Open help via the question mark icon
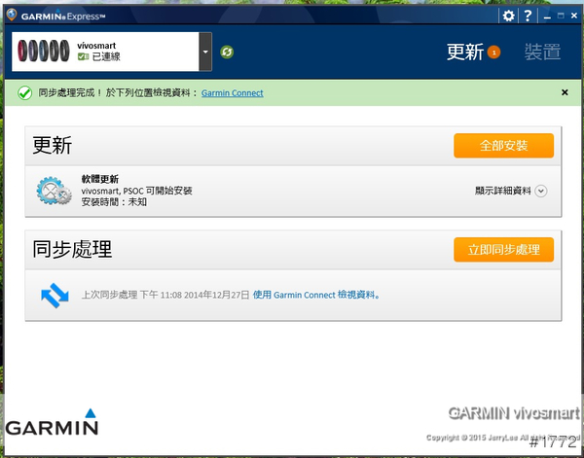The width and height of the screenshot is (584, 458). coord(528,16)
